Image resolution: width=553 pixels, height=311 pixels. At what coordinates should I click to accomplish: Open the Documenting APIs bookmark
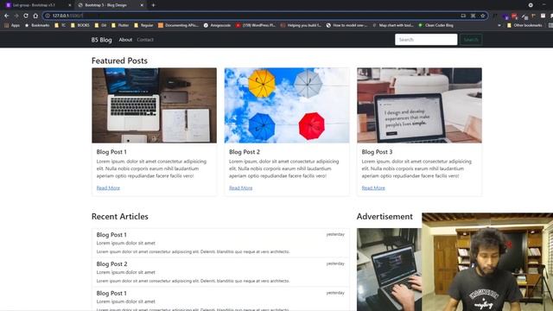[179, 25]
